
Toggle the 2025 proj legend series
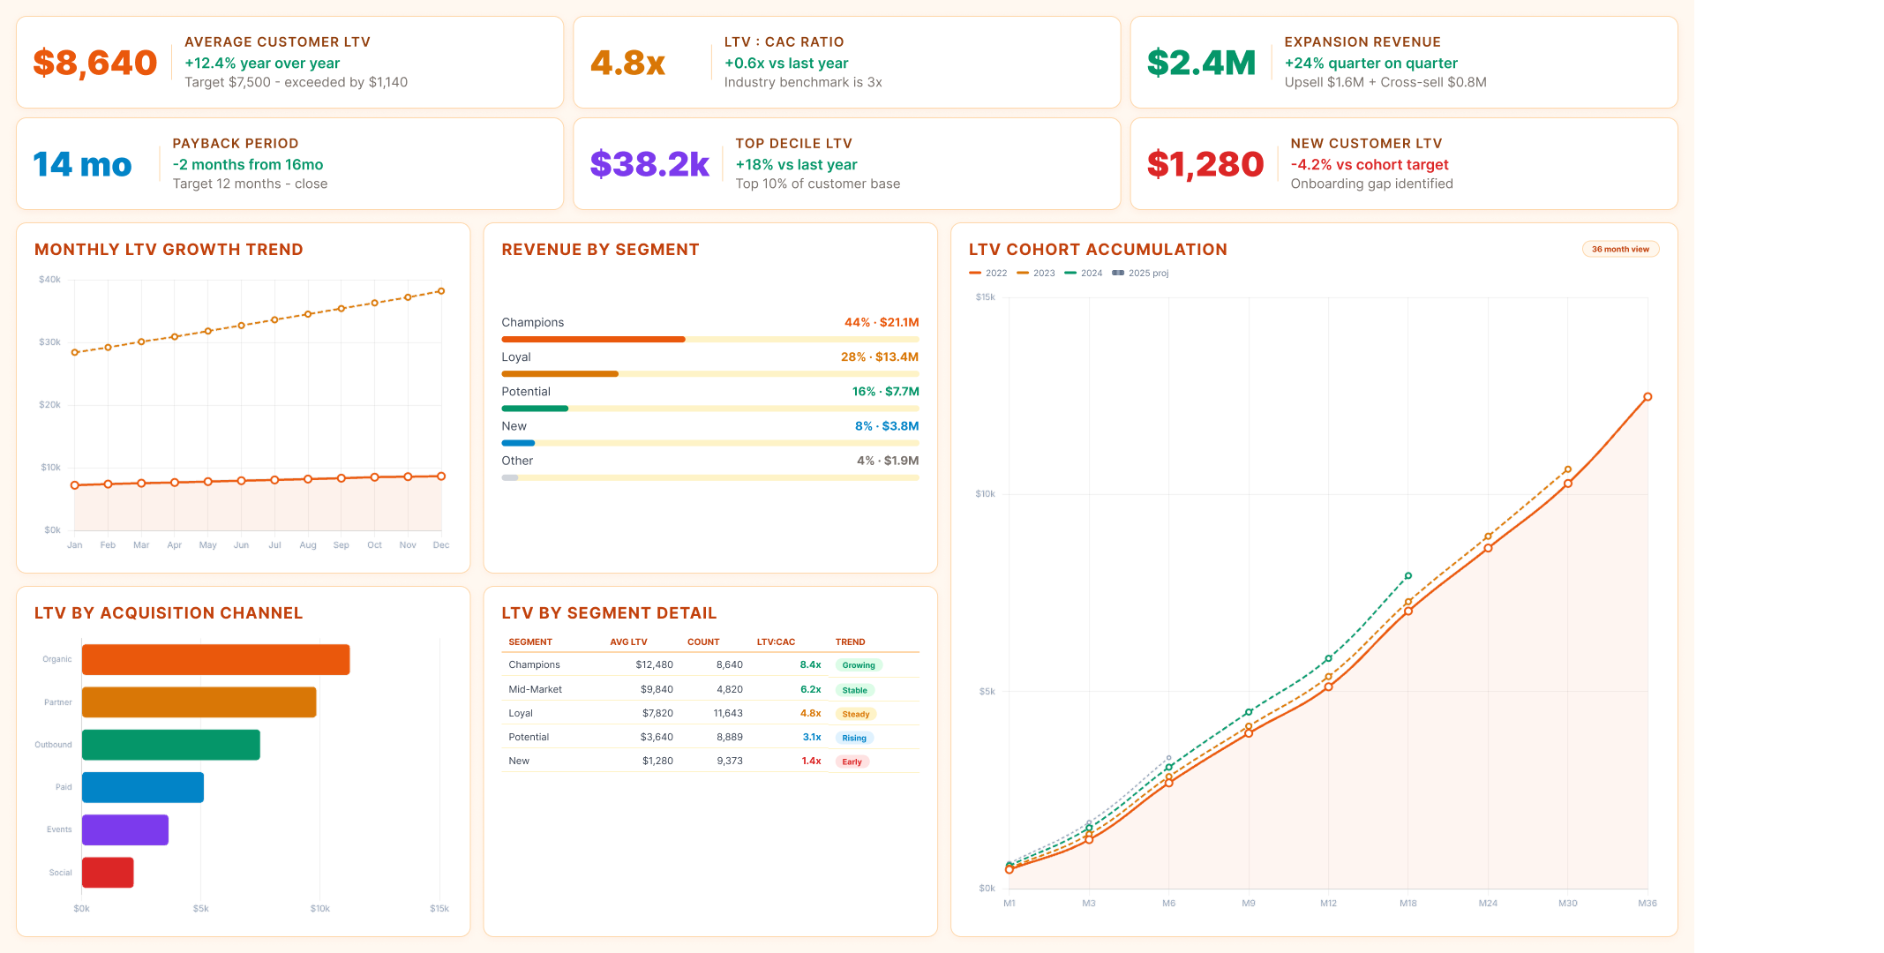pos(1140,274)
